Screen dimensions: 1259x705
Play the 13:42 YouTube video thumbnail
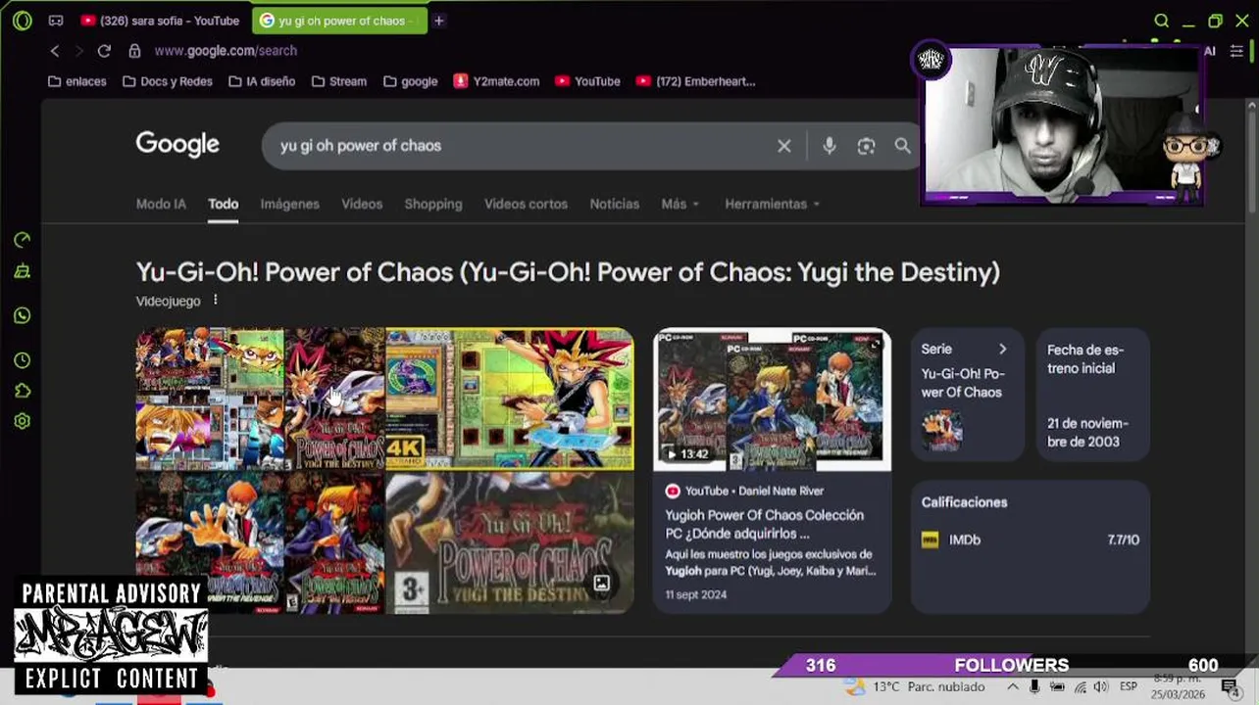point(773,399)
